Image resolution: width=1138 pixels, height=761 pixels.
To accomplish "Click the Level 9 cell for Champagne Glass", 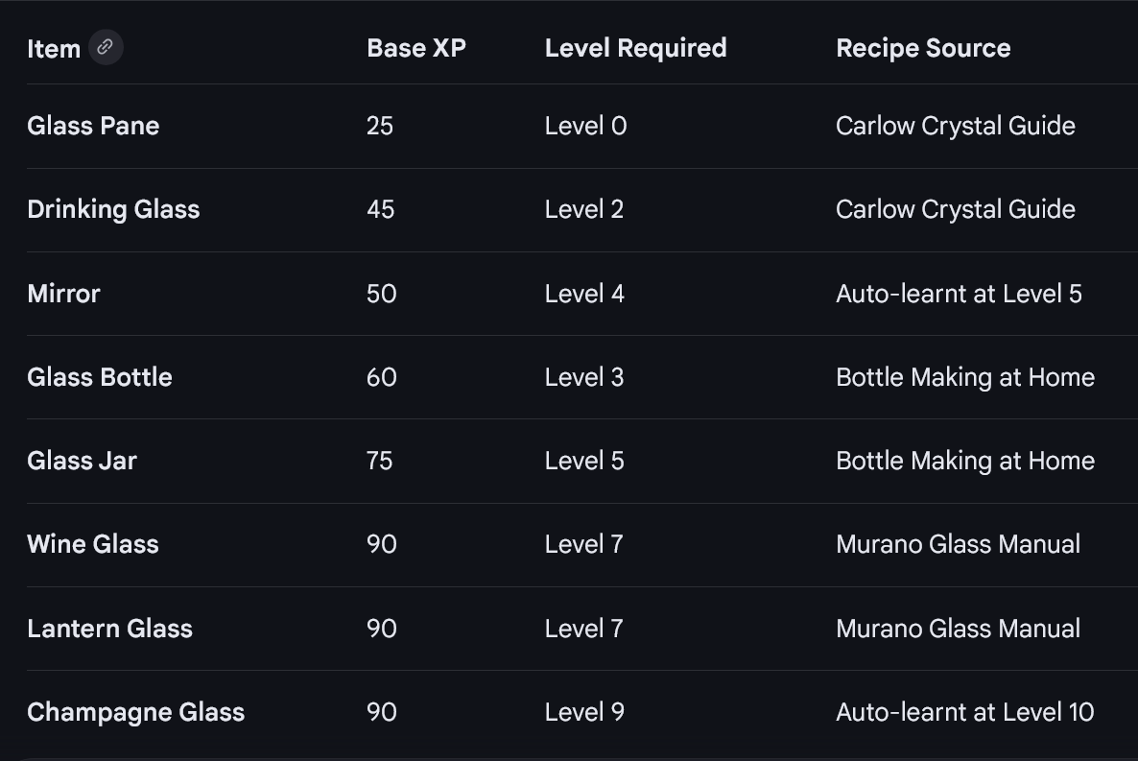I will [x=584, y=712].
